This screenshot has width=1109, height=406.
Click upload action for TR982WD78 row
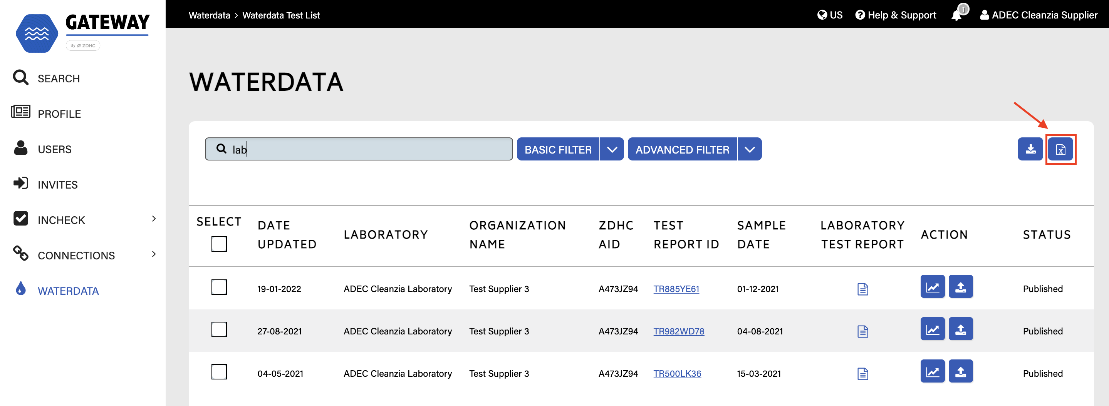961,329
